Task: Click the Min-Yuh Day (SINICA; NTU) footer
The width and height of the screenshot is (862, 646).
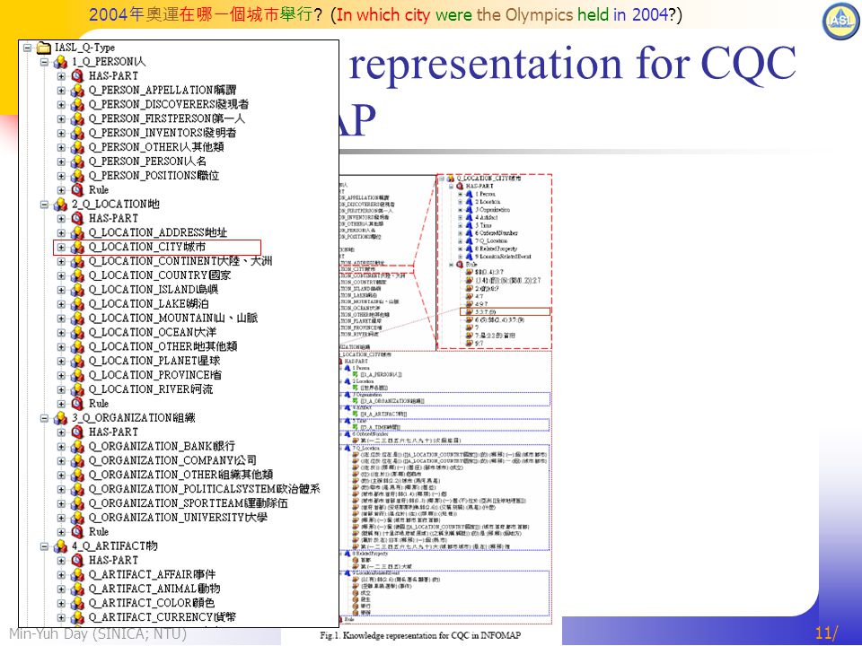Action: pos(98,634)
